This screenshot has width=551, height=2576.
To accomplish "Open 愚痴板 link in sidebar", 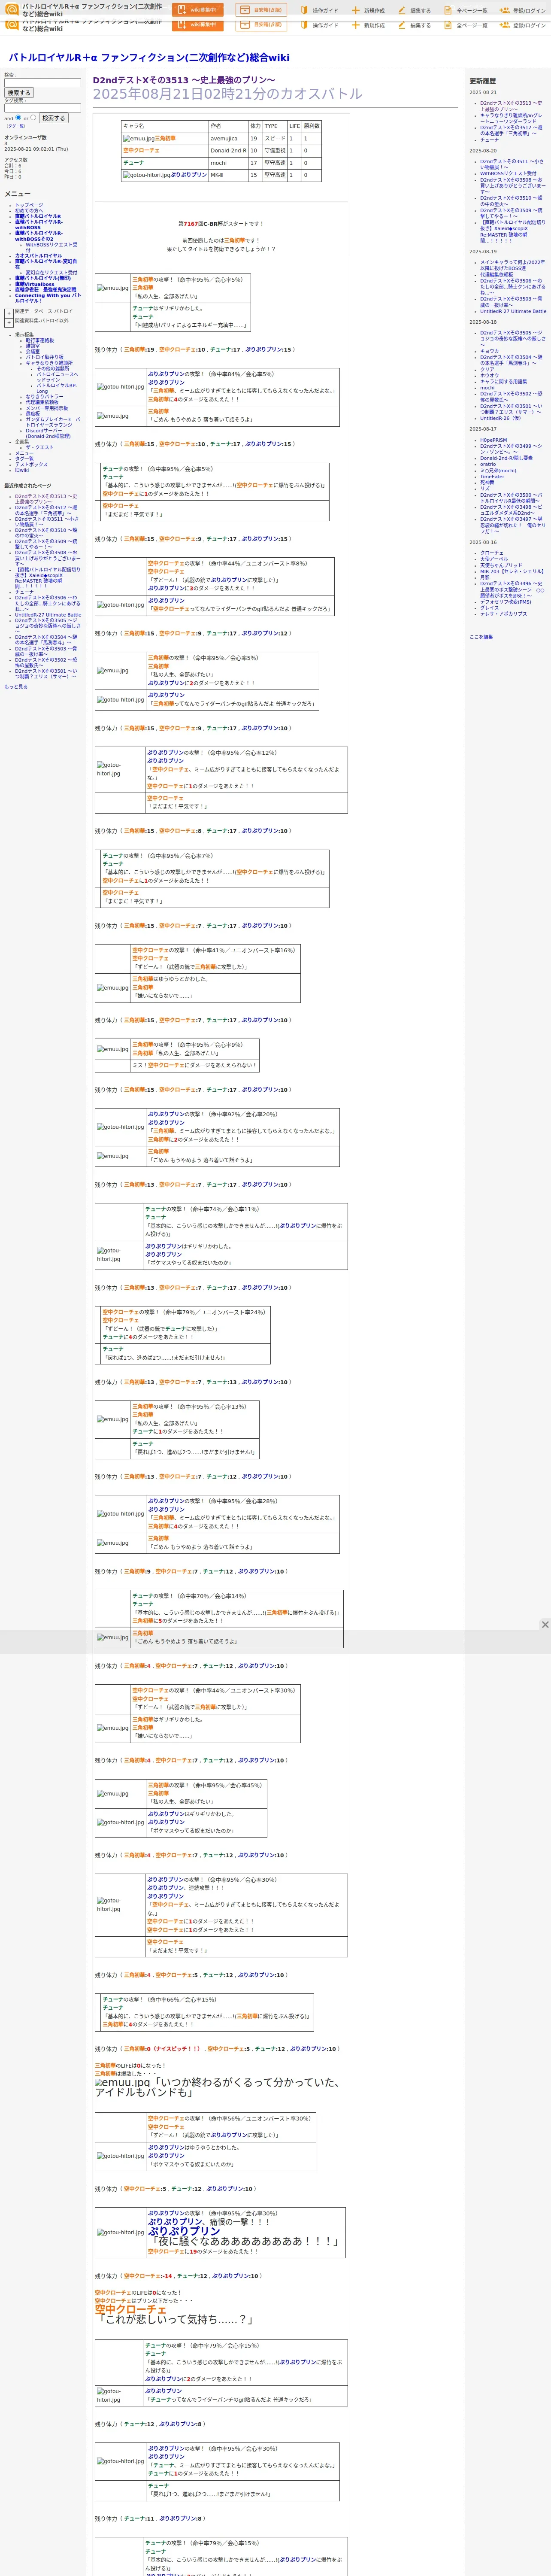I will [33, 414].
